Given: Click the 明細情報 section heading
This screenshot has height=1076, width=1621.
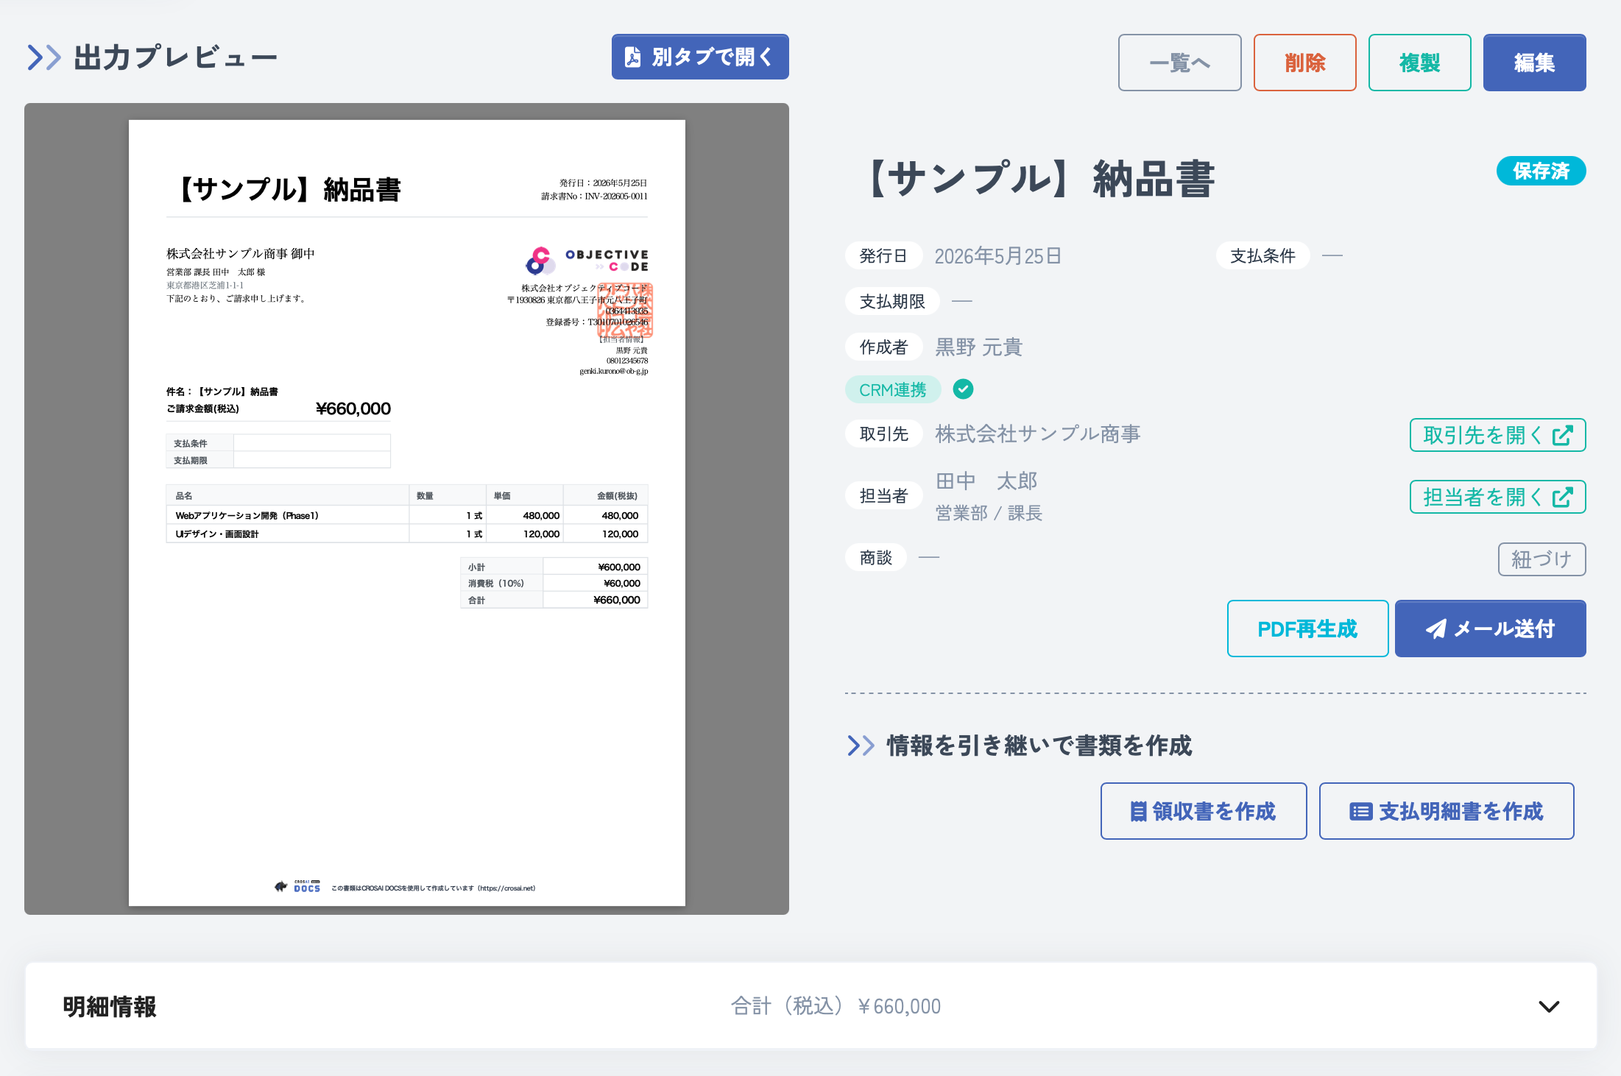Looking at the screenshot, I should click(x=110, y=1006).
